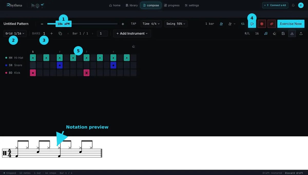Image resolution: width=308 pixels, height=175 pixels.
Task: Go to the previous bar chevron
Action: [68, 33]
